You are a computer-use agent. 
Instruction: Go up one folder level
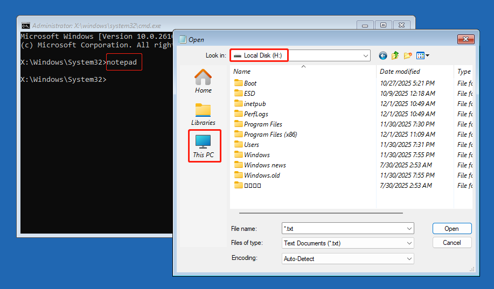[395, 56]
